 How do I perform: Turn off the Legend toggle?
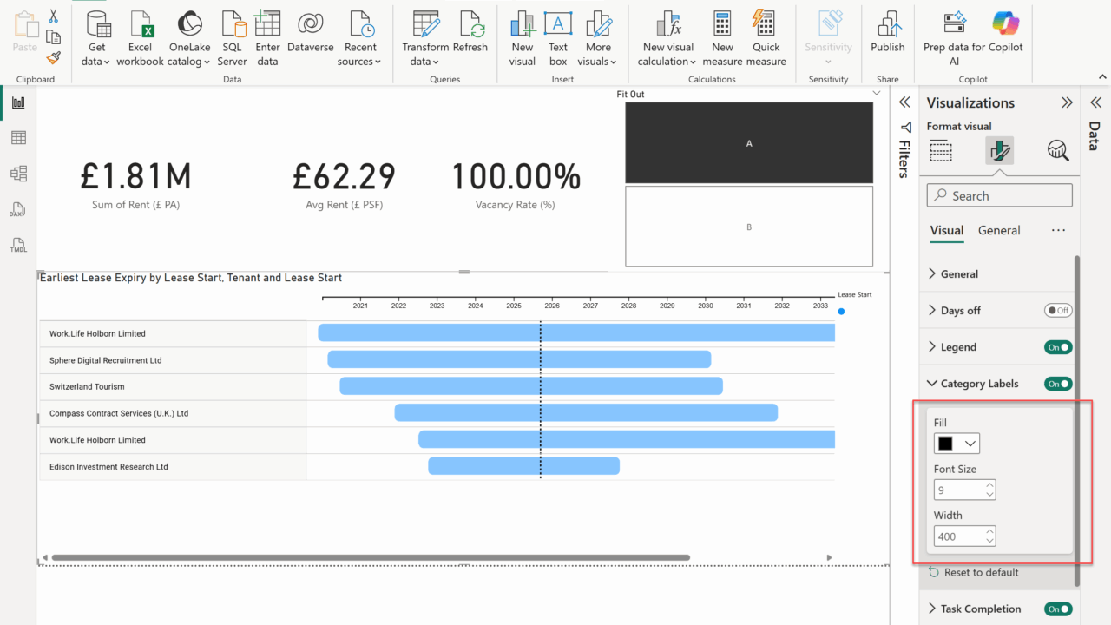(1058, 347)
